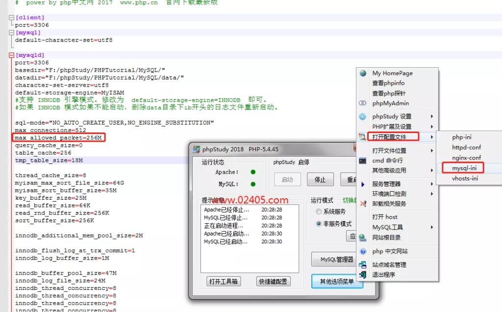Screen dimensions: 502x312
Task: Click the key_buffer_size=25M line
Action: pyautogui.click(x=50, y=198)
